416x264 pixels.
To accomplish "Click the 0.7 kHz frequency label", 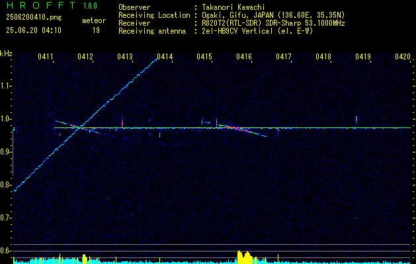I will pyautogui.click(x=5, y=218).
